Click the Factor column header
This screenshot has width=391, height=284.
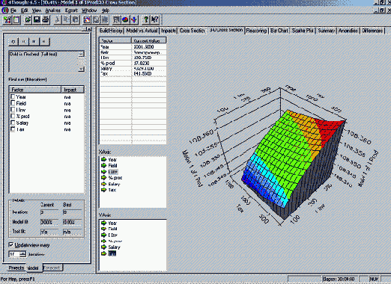point(35,90)
